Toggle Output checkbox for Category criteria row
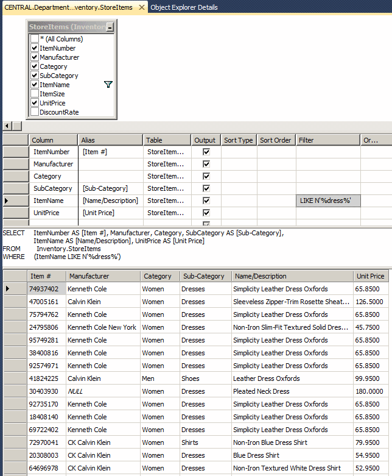This screenshot has width=392, height=476. (x=206, y=176)
